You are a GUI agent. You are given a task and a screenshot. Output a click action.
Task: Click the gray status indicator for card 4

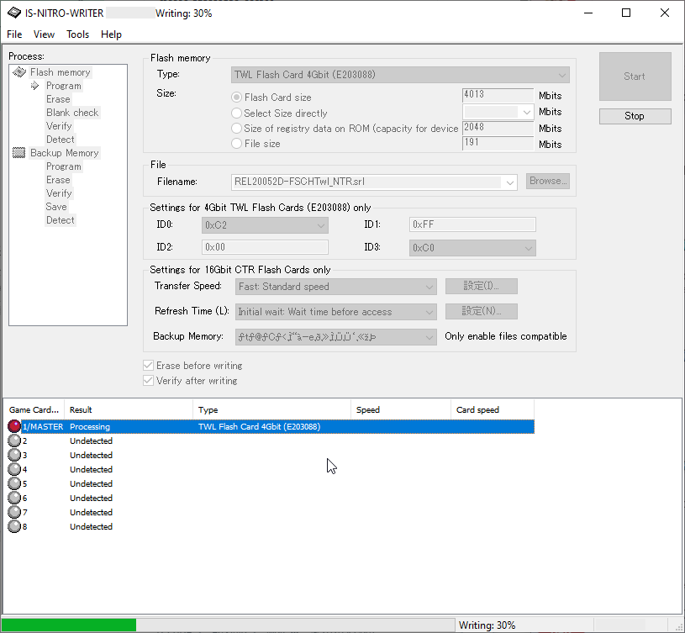coord(14,469)
